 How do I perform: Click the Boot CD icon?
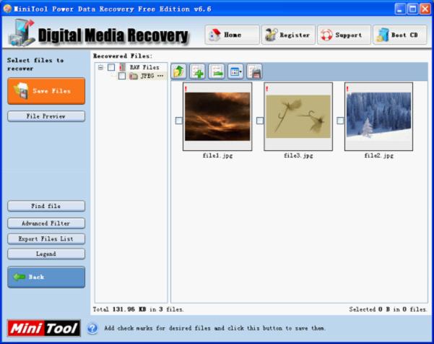click(x=383, y=35)
